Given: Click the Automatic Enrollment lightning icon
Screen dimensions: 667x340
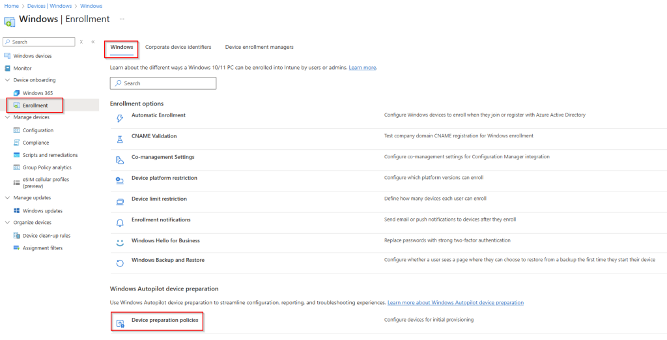Looking at the screenshot, I should [119, 118].
